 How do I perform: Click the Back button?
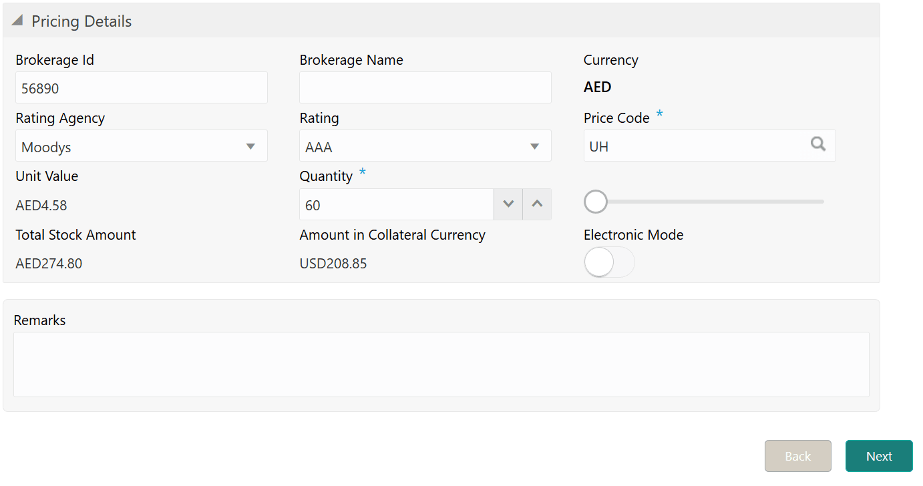click(x=797, y=456)
